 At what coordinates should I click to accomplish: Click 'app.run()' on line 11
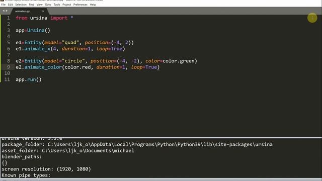pos(29,79)
